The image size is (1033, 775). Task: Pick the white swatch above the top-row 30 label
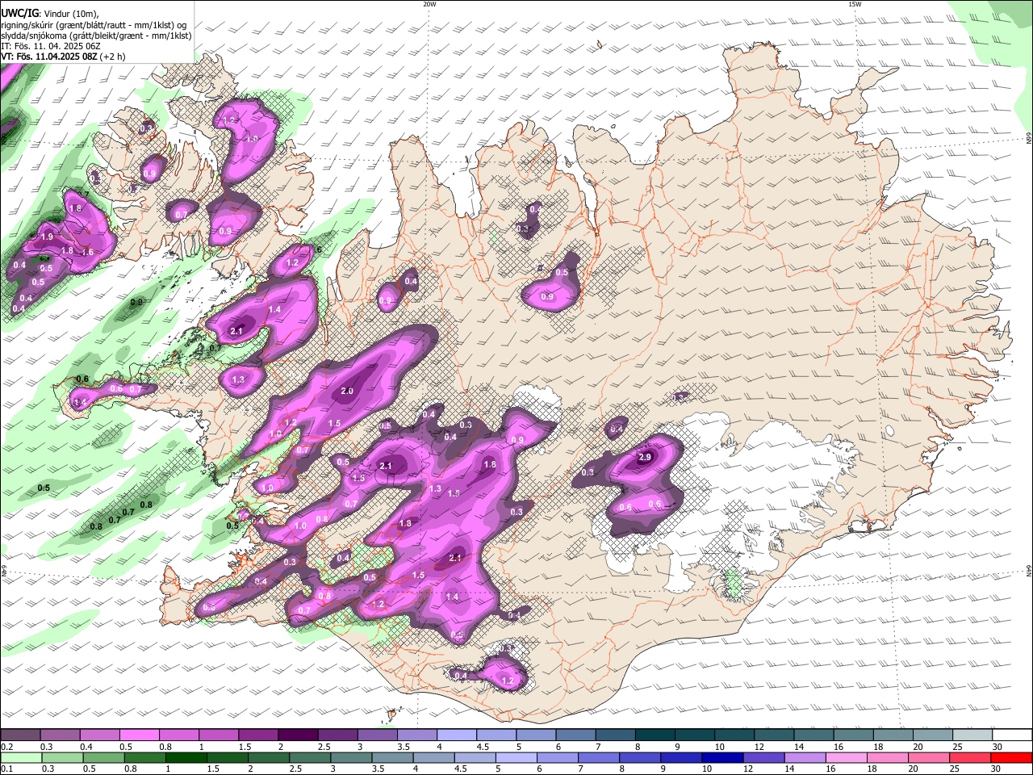tap(1012, 735)
